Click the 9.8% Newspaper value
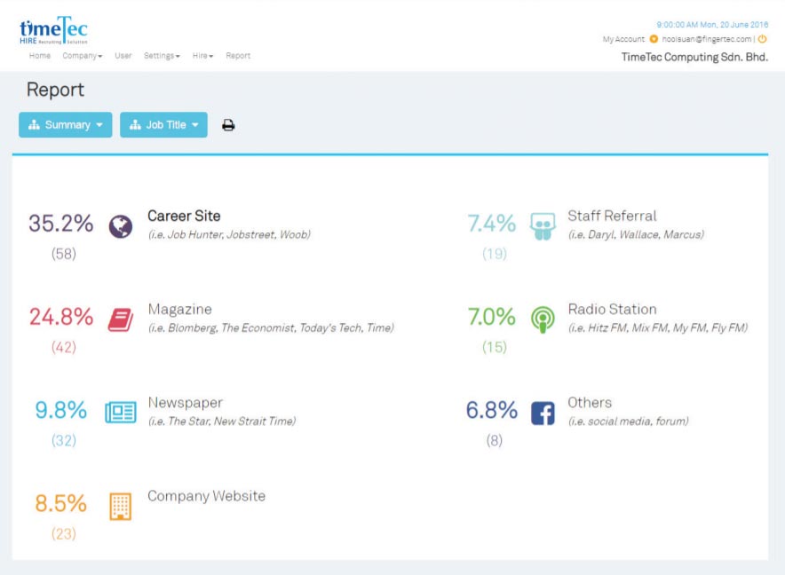This screenshot has height=575, width=785. click(61, 410)
